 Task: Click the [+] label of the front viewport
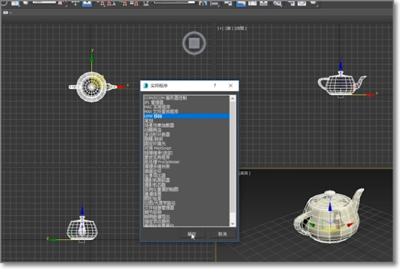220,28
